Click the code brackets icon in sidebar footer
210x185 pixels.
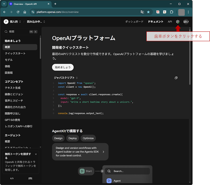(x=12, y=178)
